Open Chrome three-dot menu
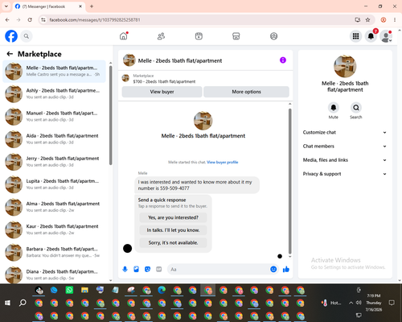The image size is (402, 322). [x=395, y=20]
